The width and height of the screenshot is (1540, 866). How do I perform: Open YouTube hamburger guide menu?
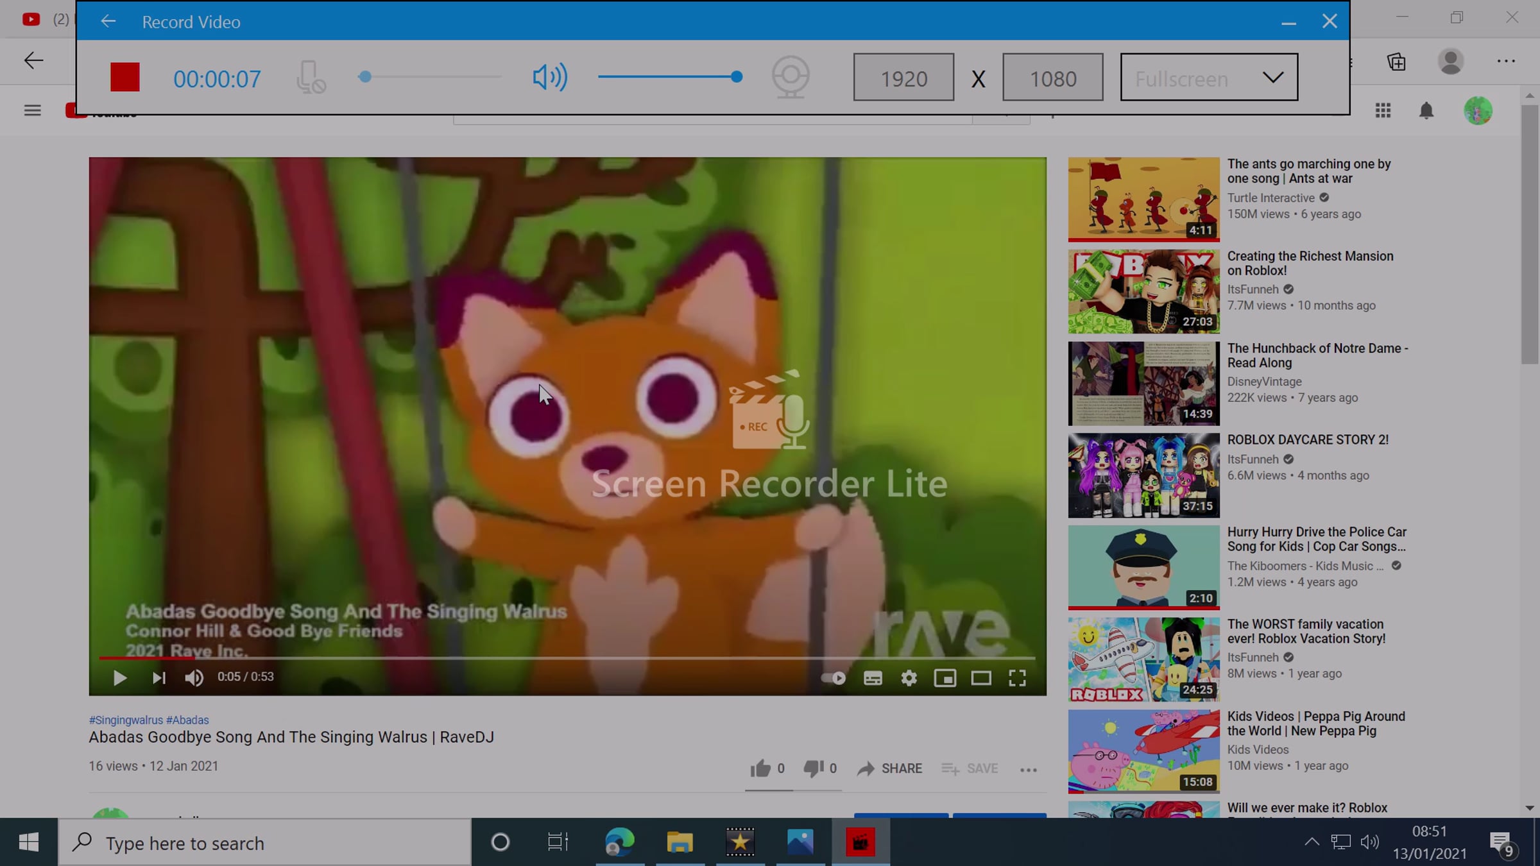[x=32, y=110]
